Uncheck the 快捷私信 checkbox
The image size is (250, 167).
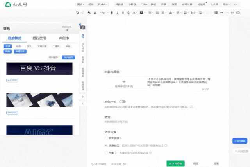106,145
